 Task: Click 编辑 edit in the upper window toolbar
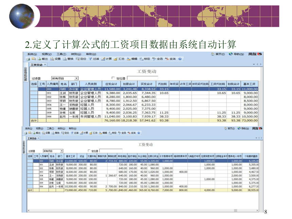[132, 59]
